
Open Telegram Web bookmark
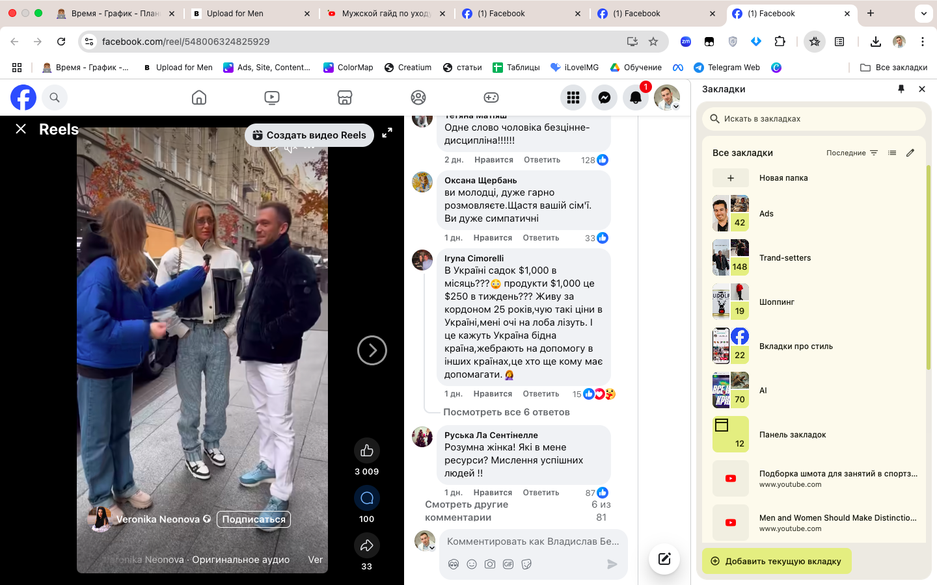[727, 68]
